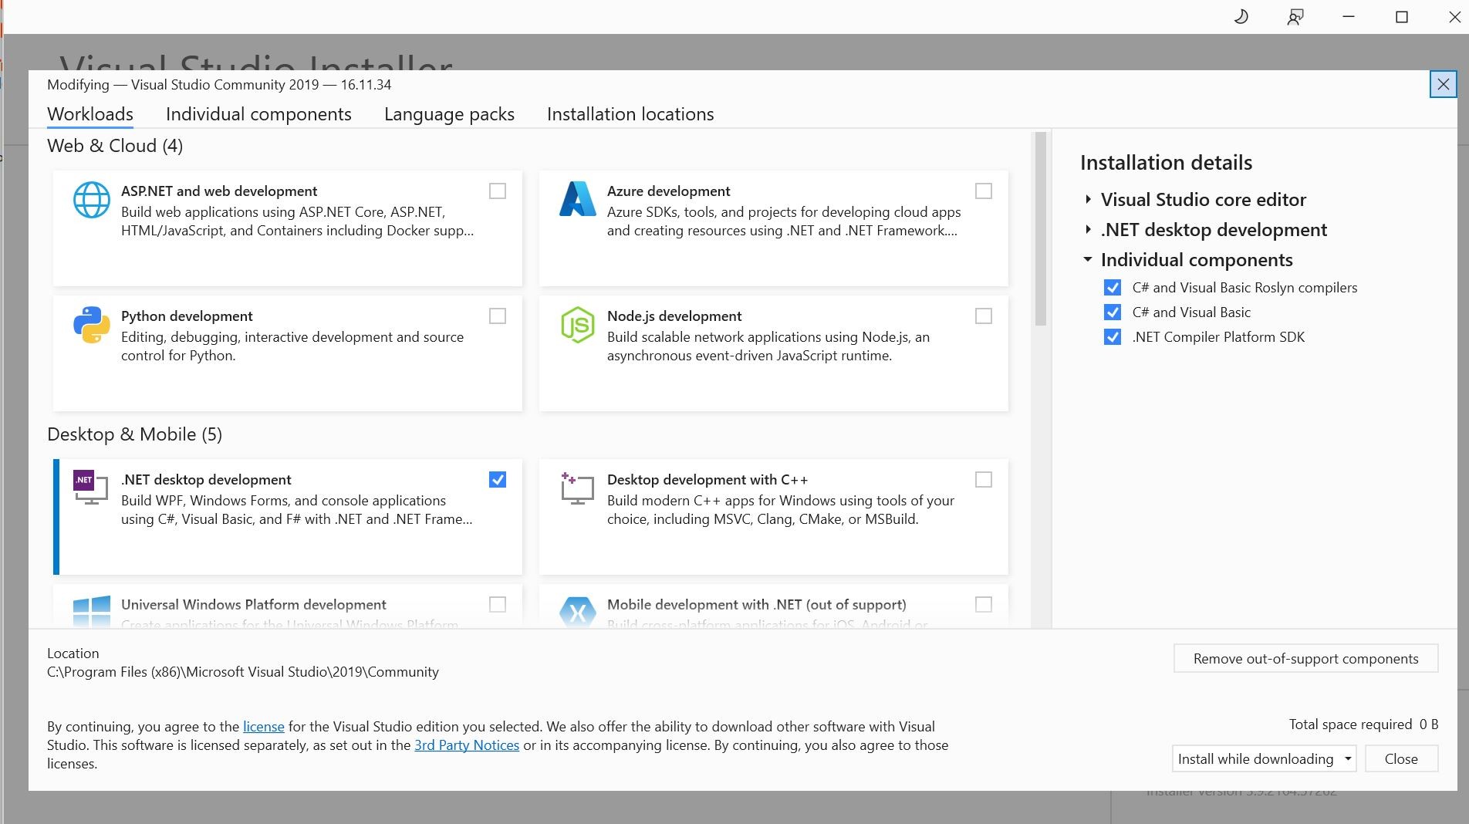Screen dimensions: 1469x824
Task: Uncheck the .NET desktop development workload
Action: point(498,480)
